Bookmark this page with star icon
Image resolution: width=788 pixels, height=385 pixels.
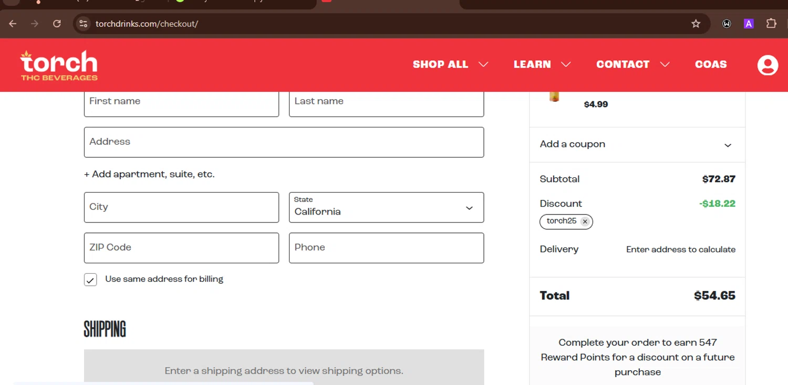coord(696,24)
